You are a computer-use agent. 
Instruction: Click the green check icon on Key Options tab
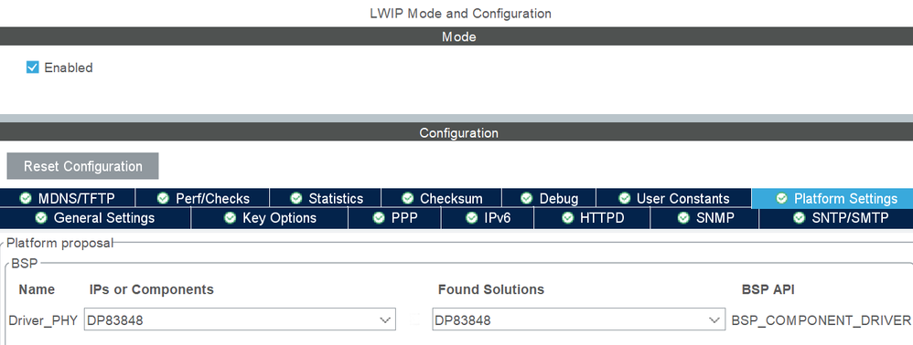[x=230, y=218]
